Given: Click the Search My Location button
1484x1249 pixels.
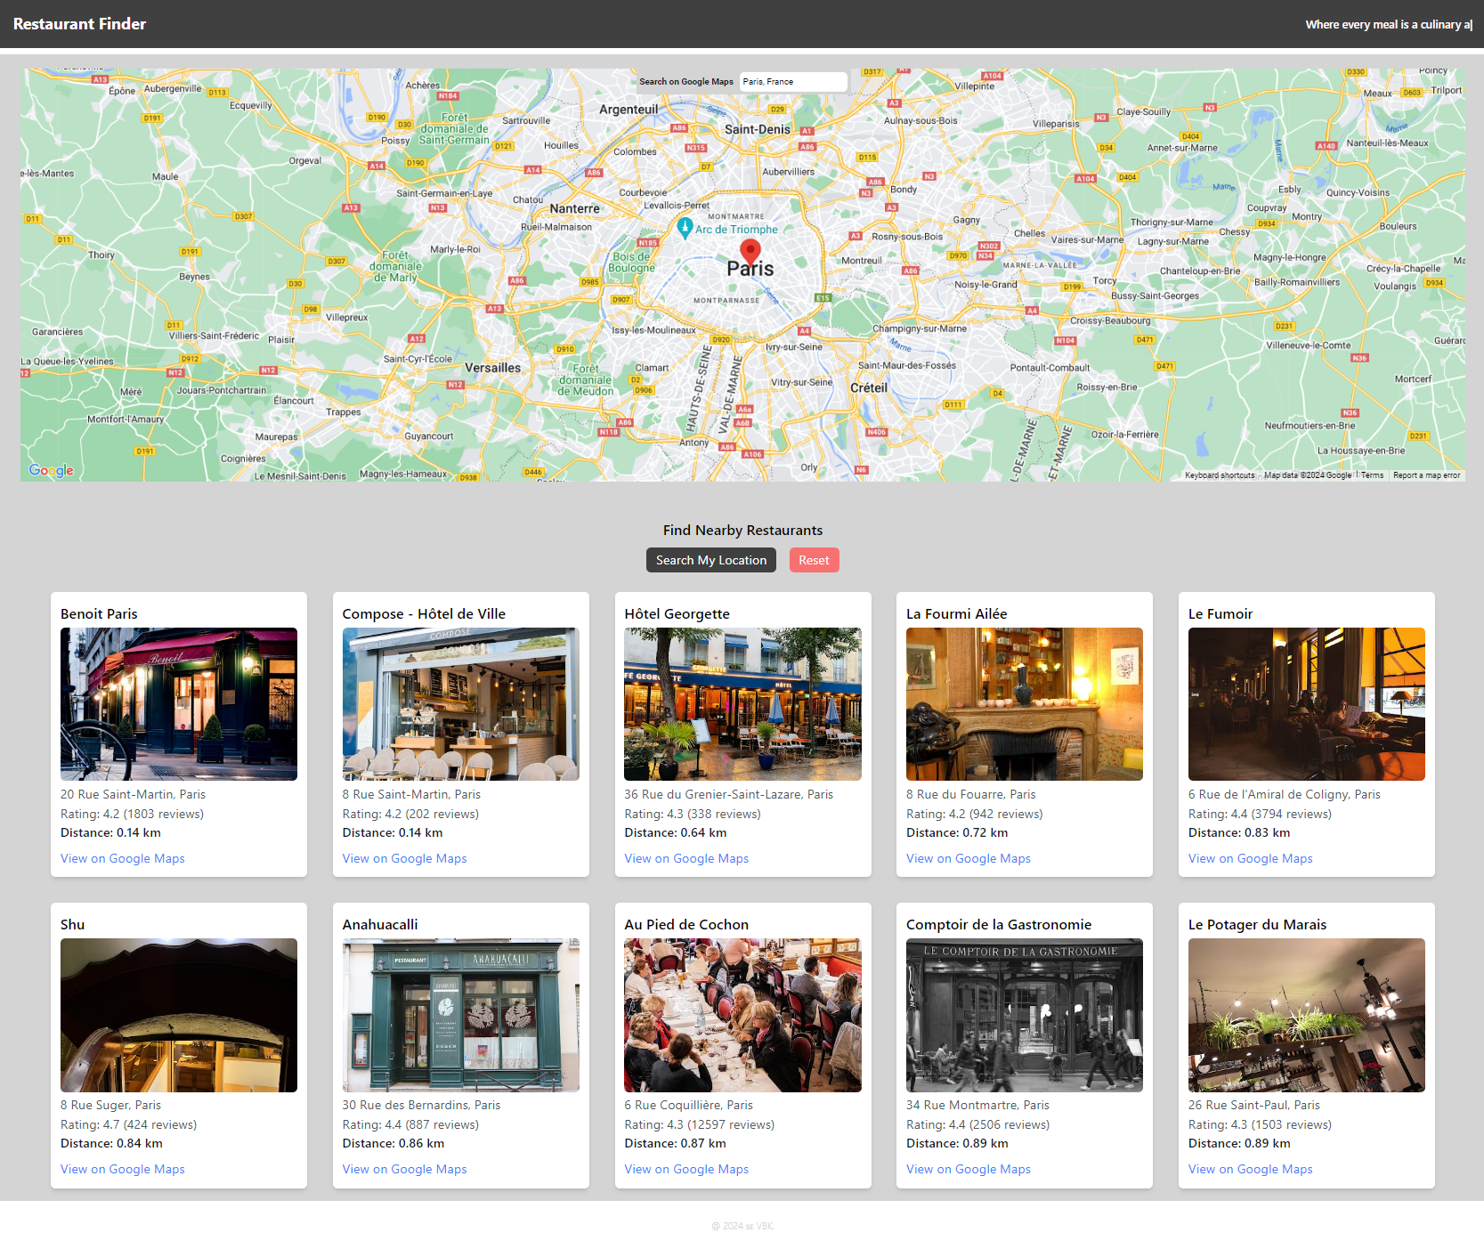Looking at the screenshot, I should (x=711, y=560).
